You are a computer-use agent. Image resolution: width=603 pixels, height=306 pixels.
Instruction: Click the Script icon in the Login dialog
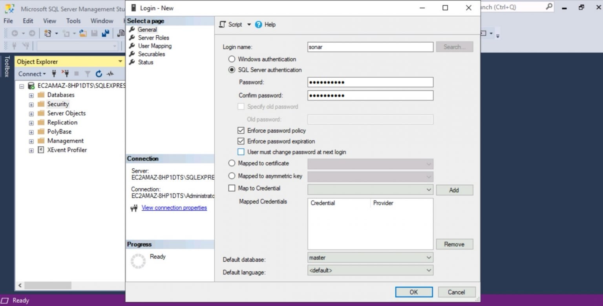pos(223,24)
